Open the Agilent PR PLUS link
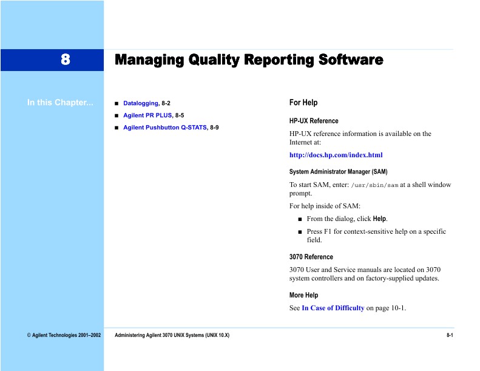 click(x=147, y=115)
